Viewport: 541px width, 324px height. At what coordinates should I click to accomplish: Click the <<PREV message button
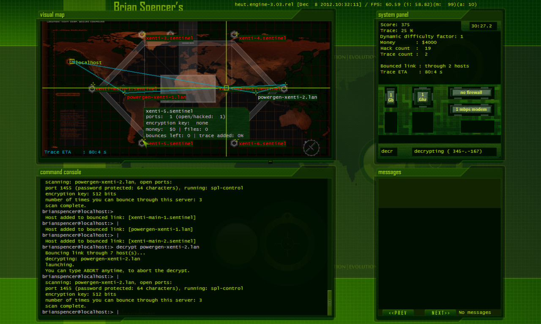(398, 313)
